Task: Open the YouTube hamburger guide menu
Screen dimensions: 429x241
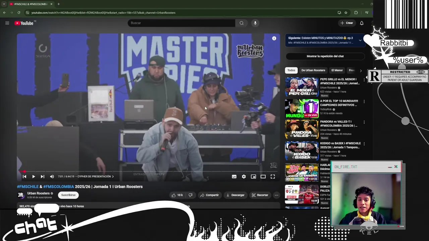Action: tap(7, 23)
